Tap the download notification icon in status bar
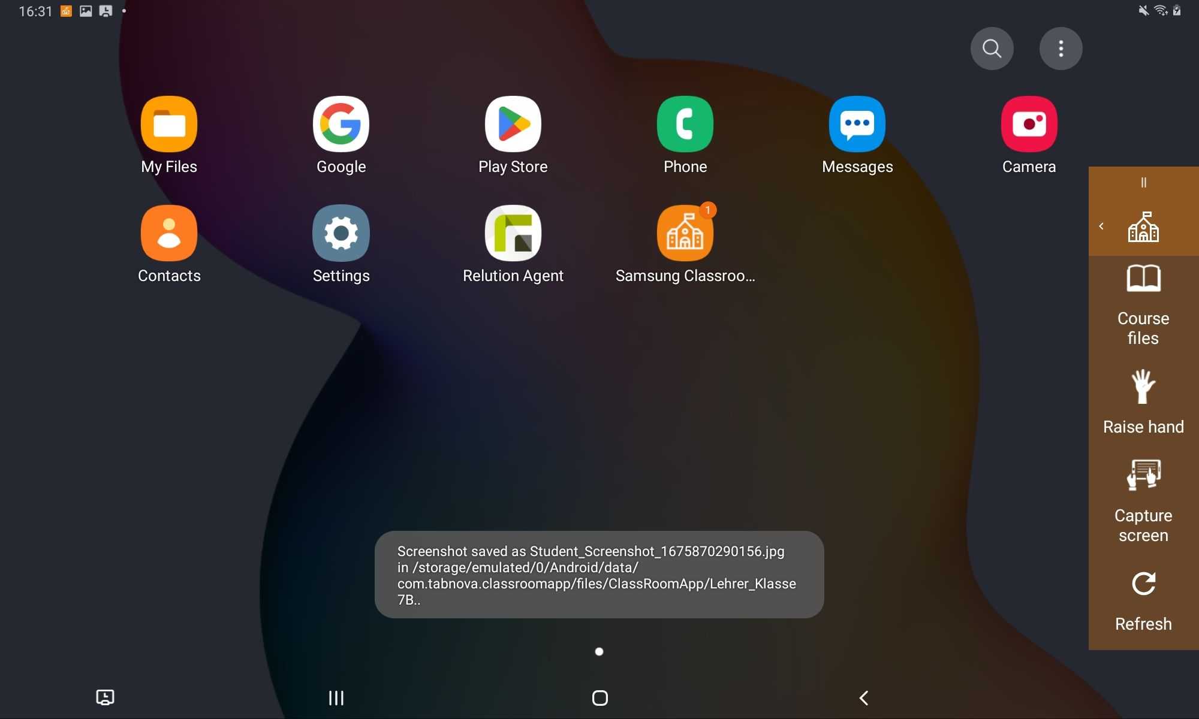Viewport: 1199px width, 719px height. coord(106,11)
